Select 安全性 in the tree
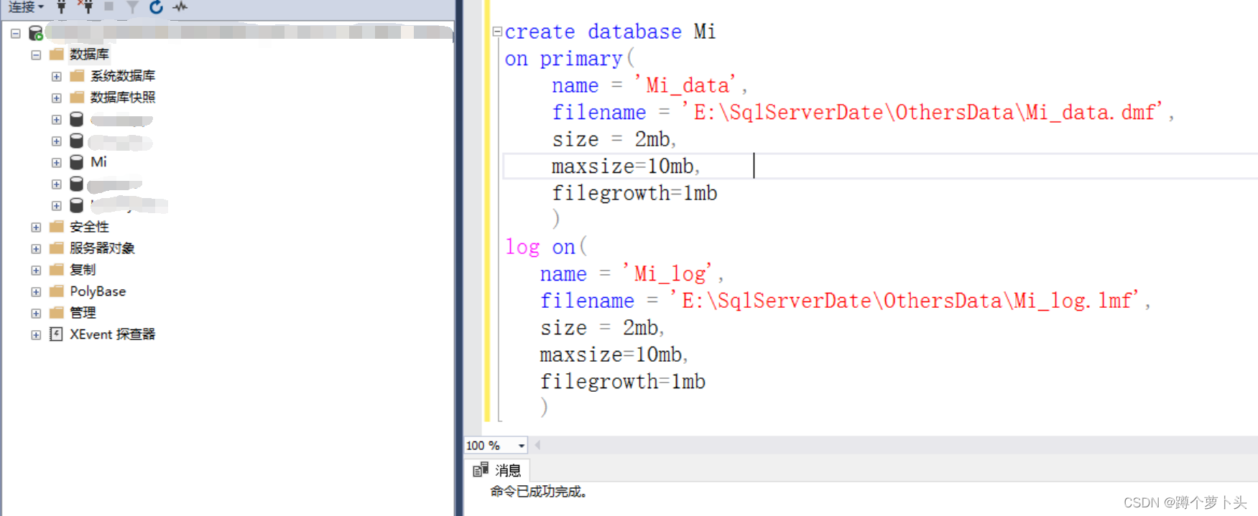1258x516 pixels. 89,227
